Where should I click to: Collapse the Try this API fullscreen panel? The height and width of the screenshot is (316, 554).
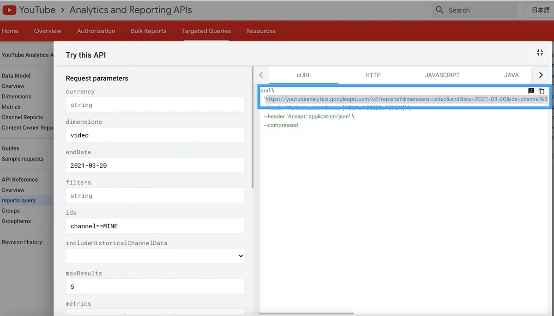540,53
